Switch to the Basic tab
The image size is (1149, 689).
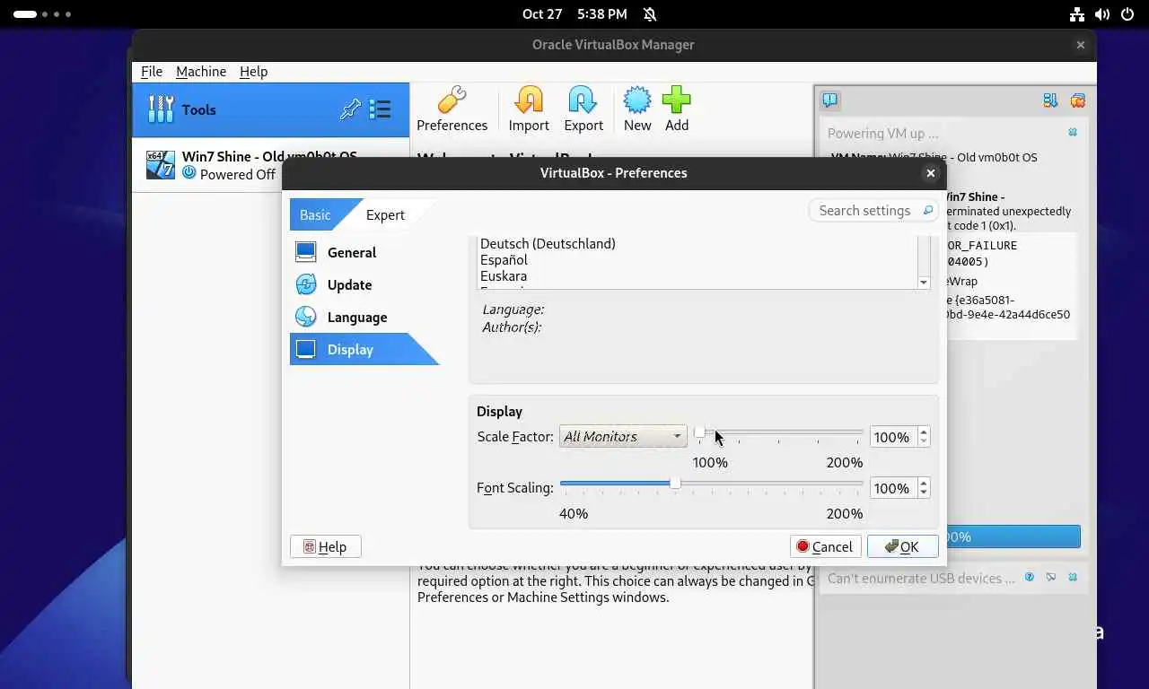[315, 214]
